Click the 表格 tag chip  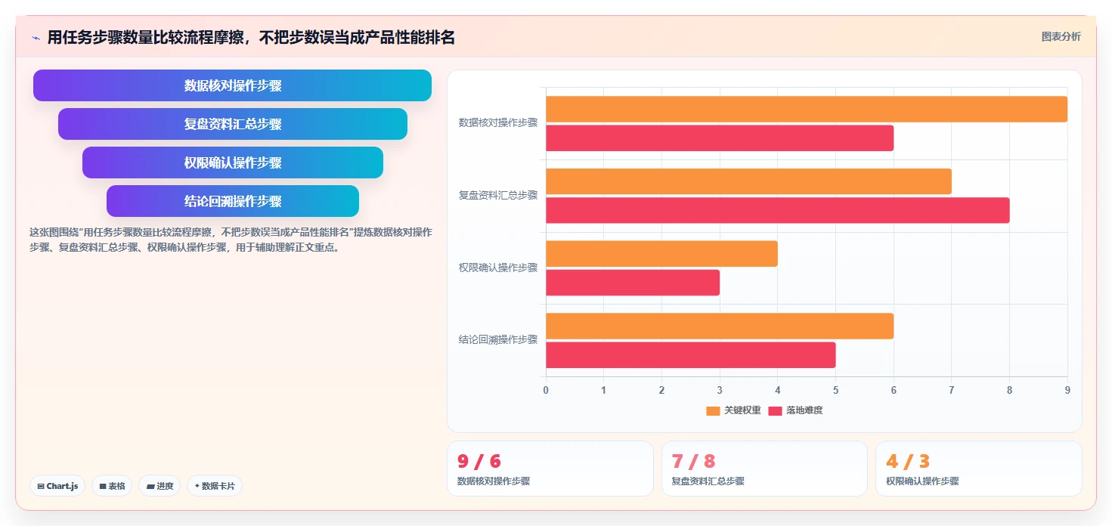112,486
